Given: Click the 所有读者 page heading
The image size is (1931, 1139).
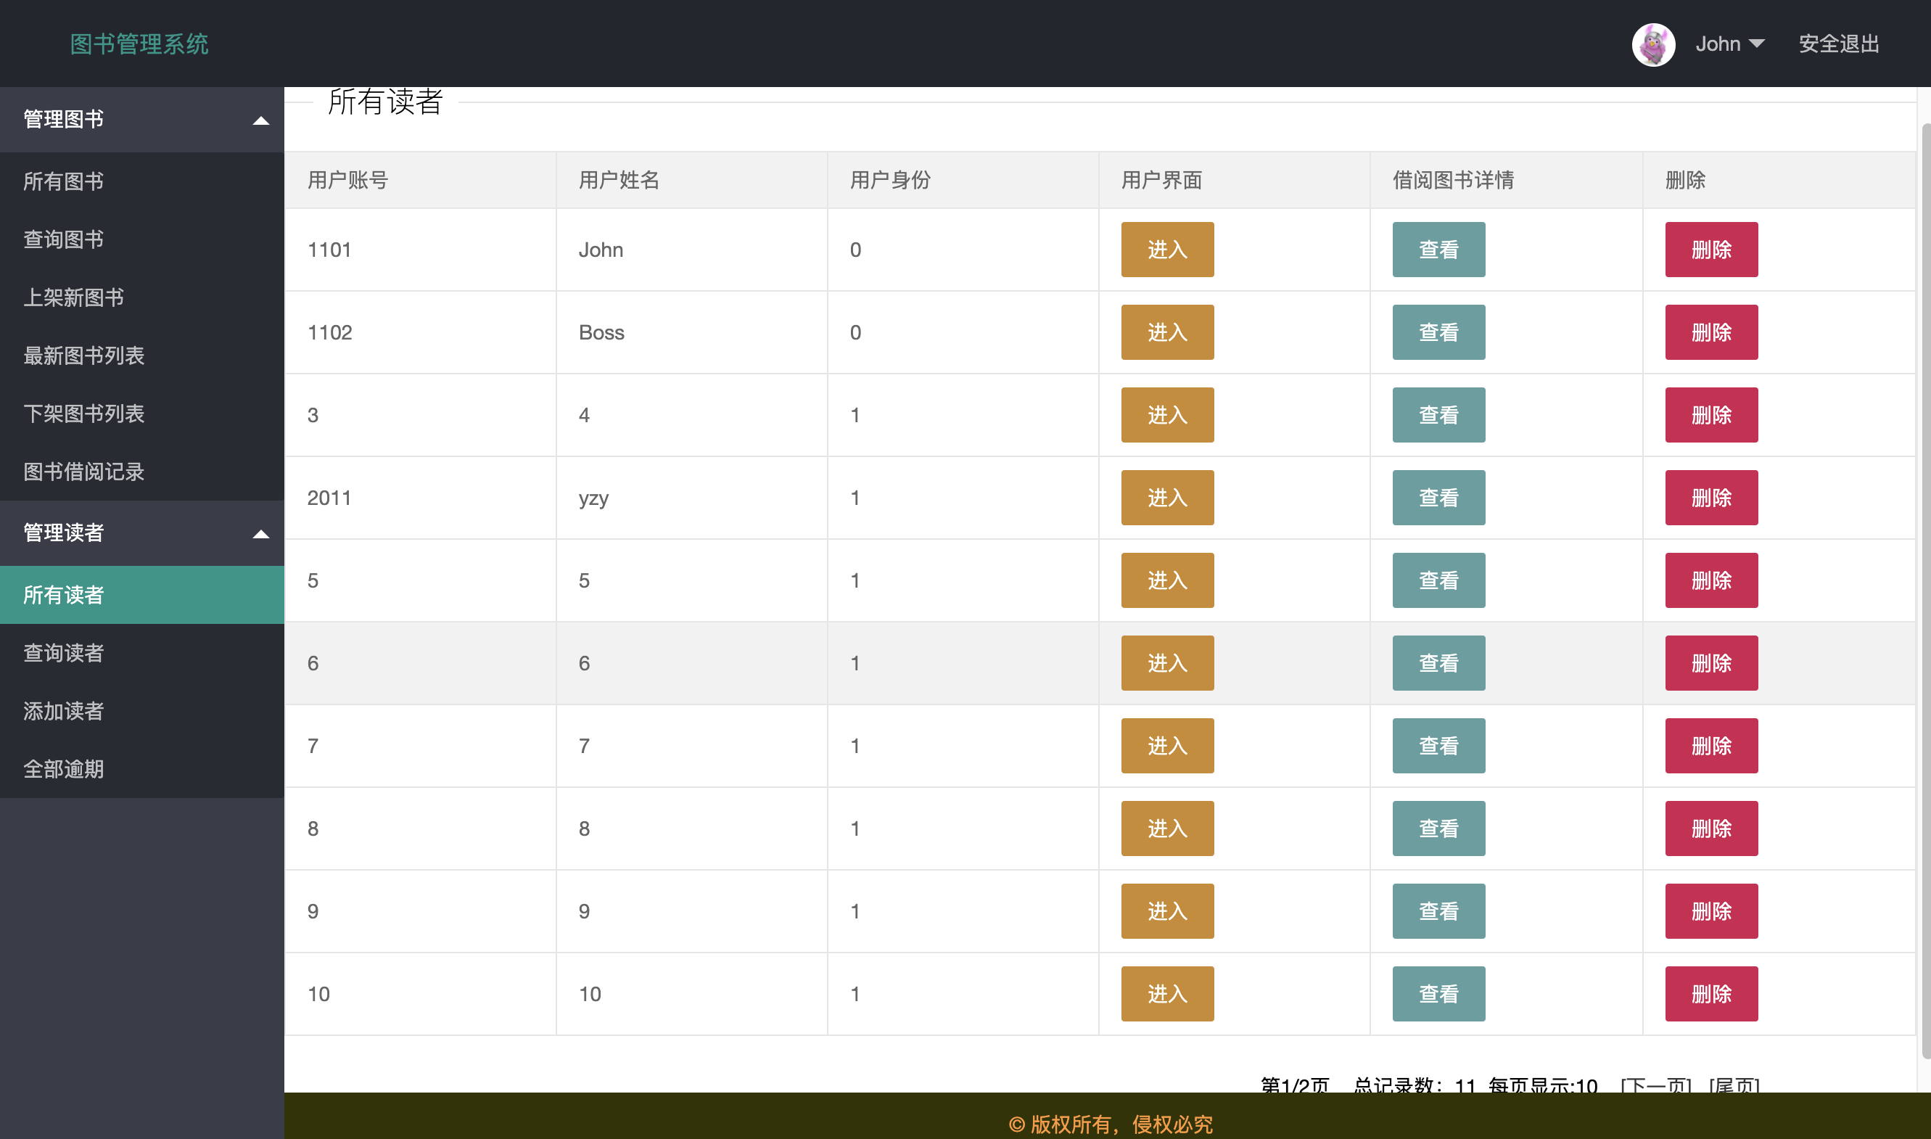Looking at the screenshot, I should (385, 102).
